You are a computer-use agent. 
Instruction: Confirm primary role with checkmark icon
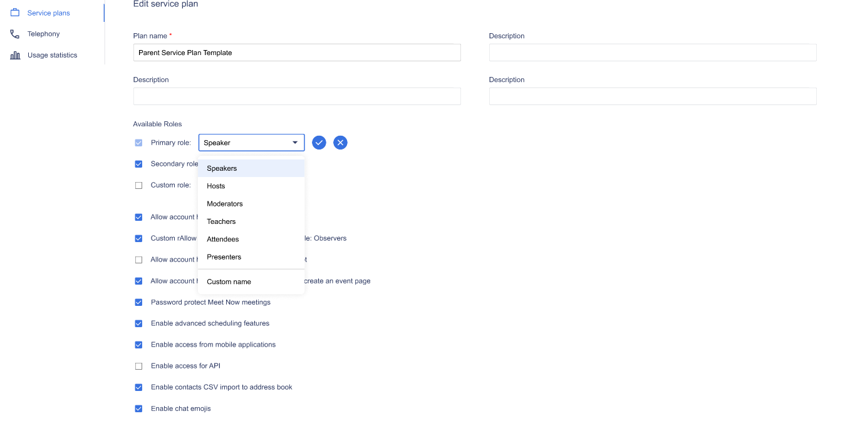point(319,143)
